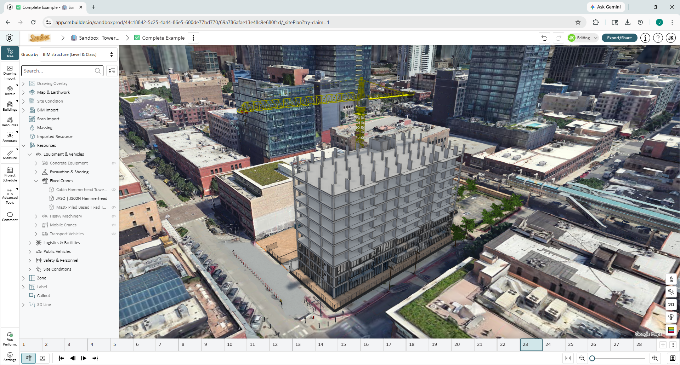Viewport: 680px width, 365px height.
Task: Click the first-person walk mode icon
Action: click(x=671, y=317)
